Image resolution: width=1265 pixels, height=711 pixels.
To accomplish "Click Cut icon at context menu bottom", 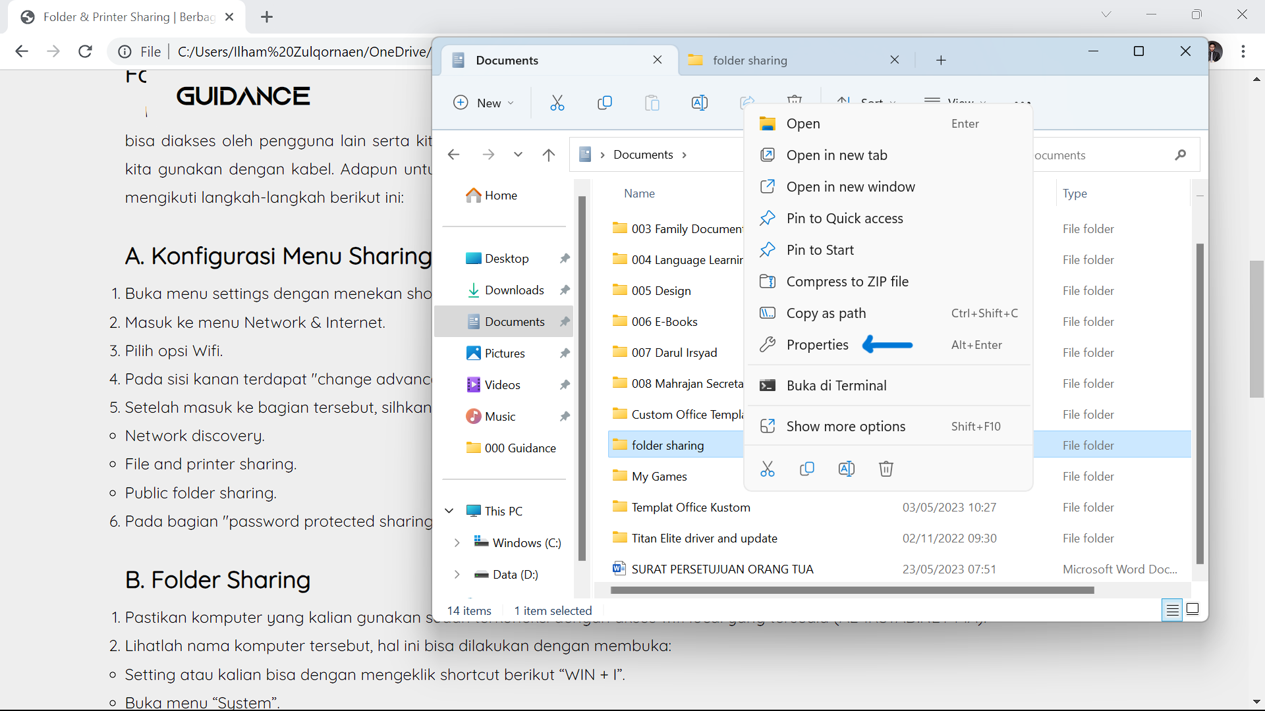I will click(768, 469).
